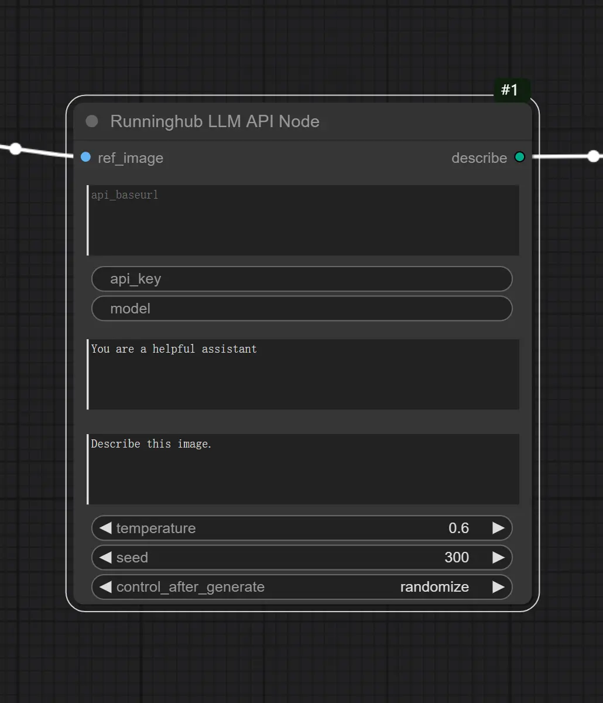Click the ref_image label
Viewport: 603px width, 703px height.
coord(131,158)
